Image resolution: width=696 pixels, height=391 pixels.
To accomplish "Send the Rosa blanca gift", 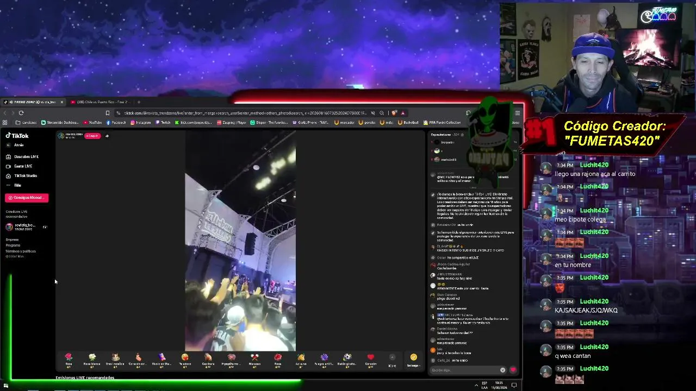I will (92, 360).
